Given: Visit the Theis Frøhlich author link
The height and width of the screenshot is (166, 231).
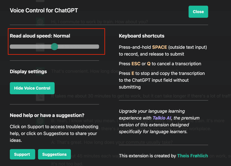Looking at the screenshot, I should (192, 156).
